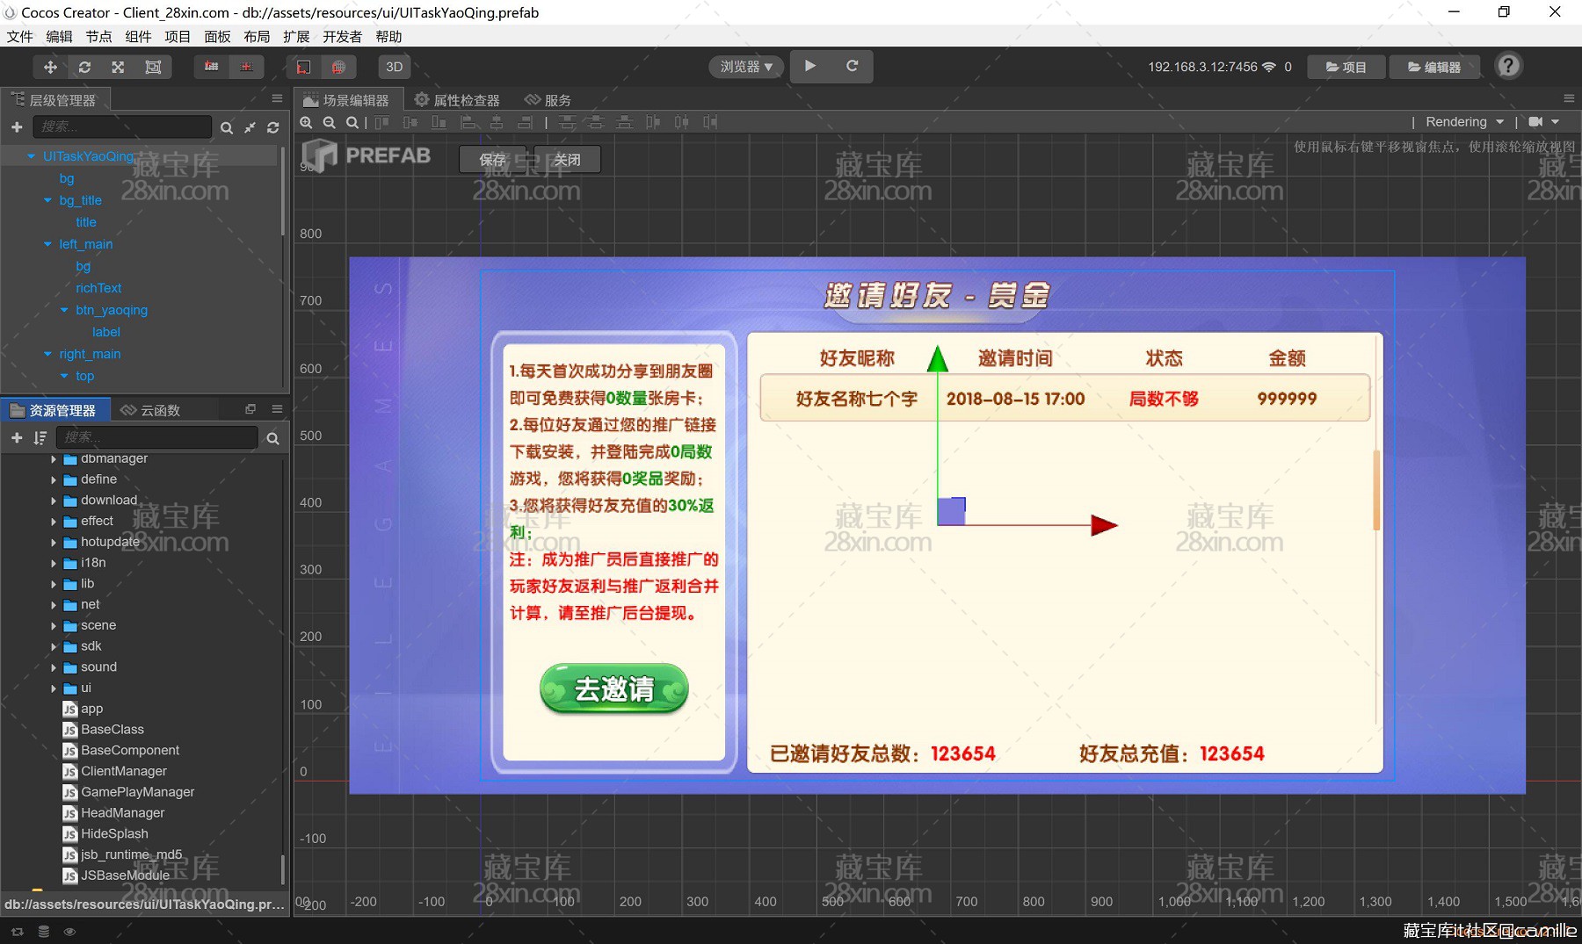Open the editor folder button 编辑器
The width and height of the screenshot is (1582, 944).
click(x=1434, y=67)
